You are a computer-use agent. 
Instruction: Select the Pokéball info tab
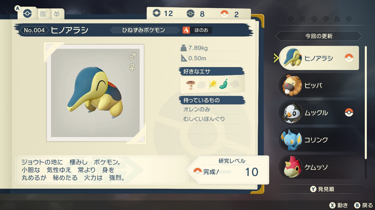click(x=27, y=13)
